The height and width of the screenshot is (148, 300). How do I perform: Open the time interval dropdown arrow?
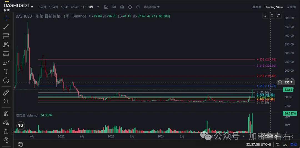98,7
